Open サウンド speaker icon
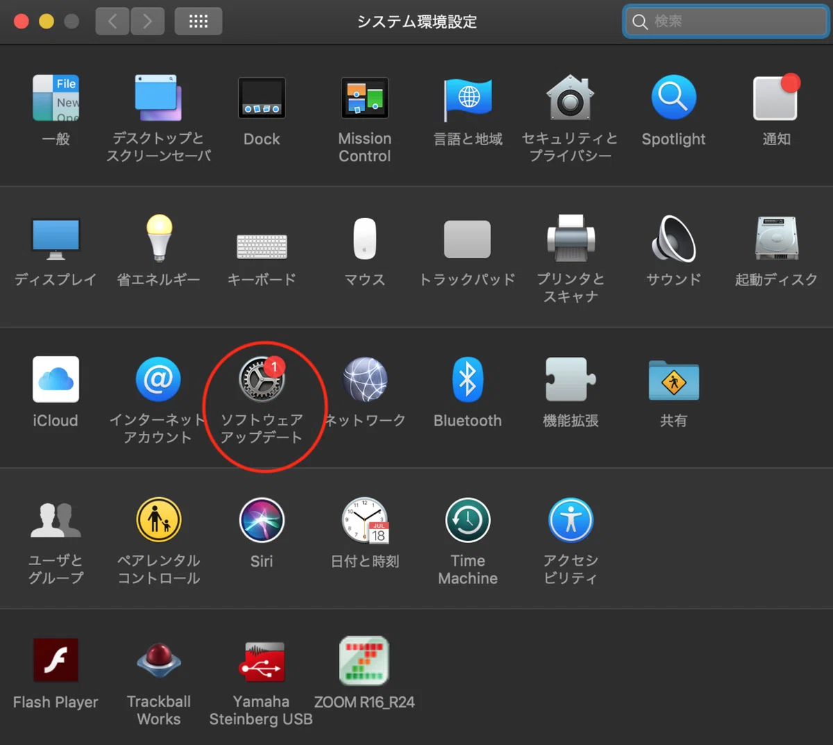Screen dimensions: 833x745 [x=673, y=238]
